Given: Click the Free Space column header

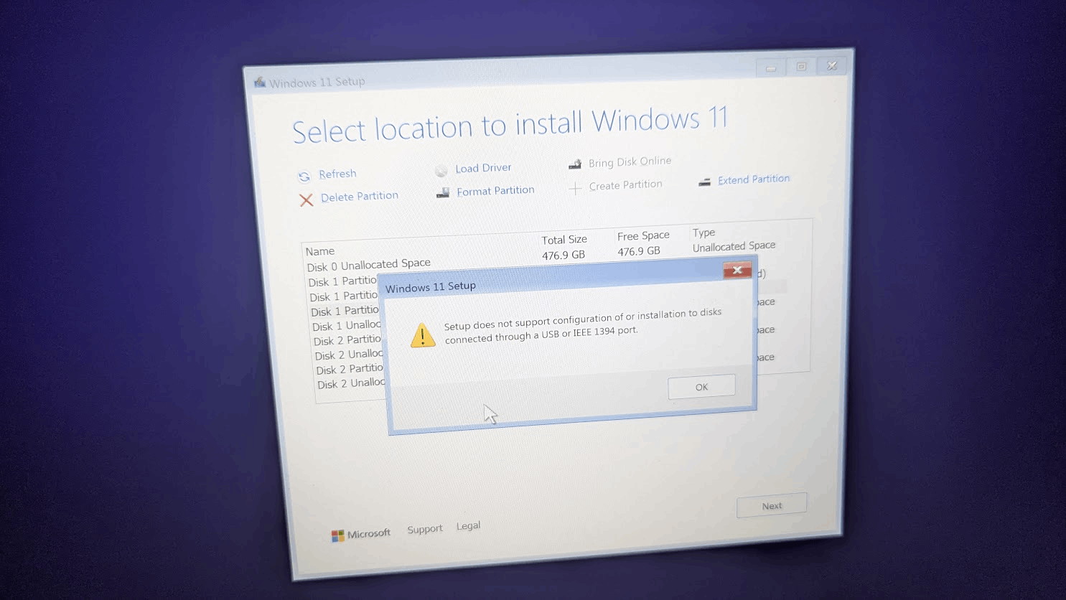Looking at the screenshot, I should coord(643,235).
